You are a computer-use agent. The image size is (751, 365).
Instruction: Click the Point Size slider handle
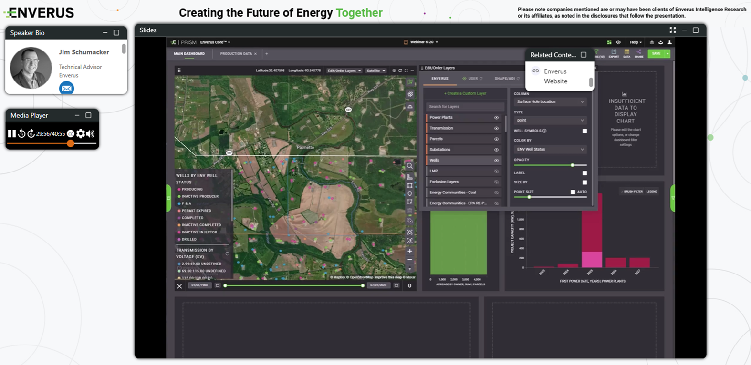(529, 197)
